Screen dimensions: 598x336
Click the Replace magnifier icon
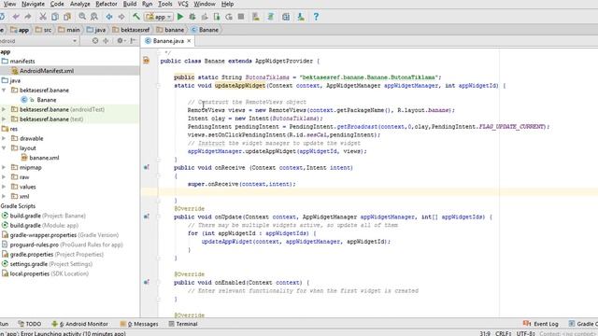click(94, 17)
